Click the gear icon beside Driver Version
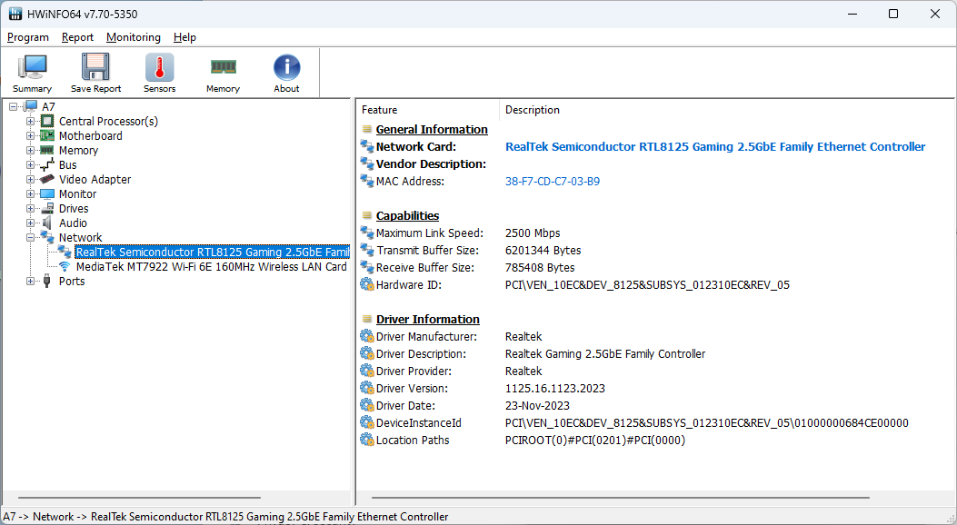The width and height of the screenshot is (957, 525). 367,388
